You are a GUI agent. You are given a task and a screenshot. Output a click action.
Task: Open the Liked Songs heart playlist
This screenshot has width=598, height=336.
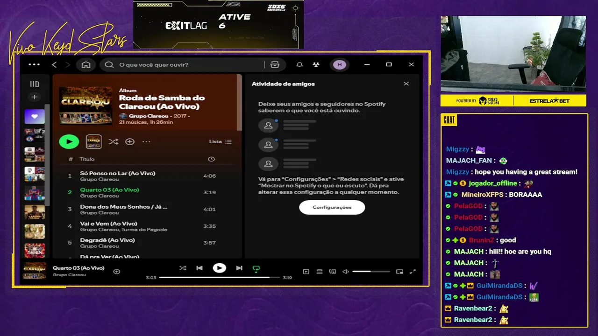pos(35,117)
